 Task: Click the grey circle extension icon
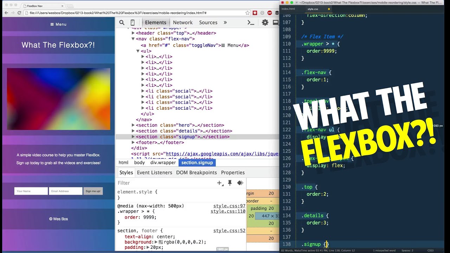click(262, 13)
